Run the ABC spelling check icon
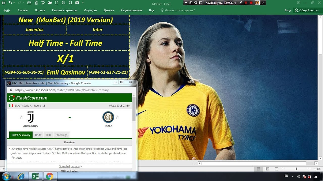The height and width of the screenshot is (181, 323). click(x=43, y=3)
